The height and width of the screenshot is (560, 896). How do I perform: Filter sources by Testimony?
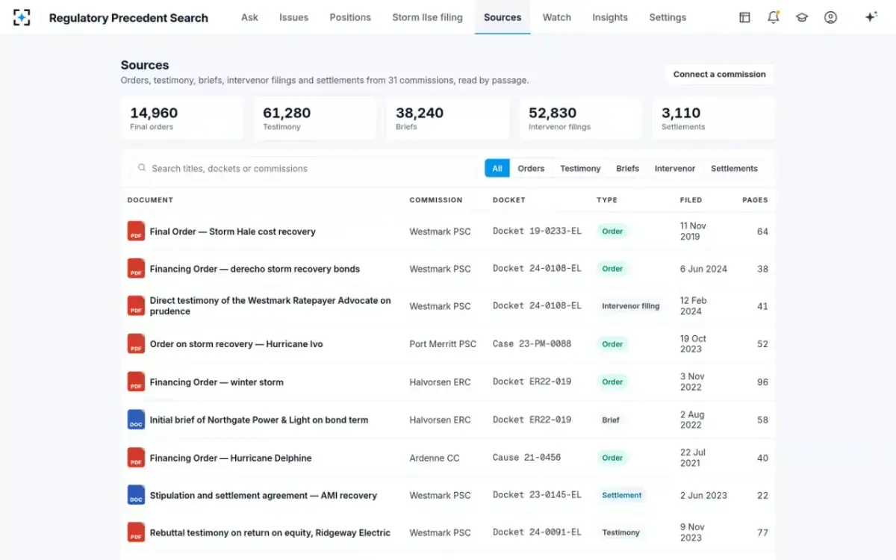580,169
